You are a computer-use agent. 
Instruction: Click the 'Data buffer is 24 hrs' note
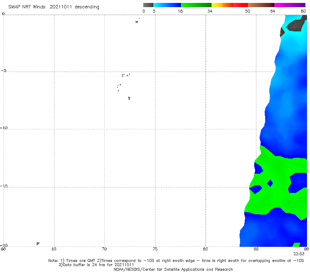[96, 265]
